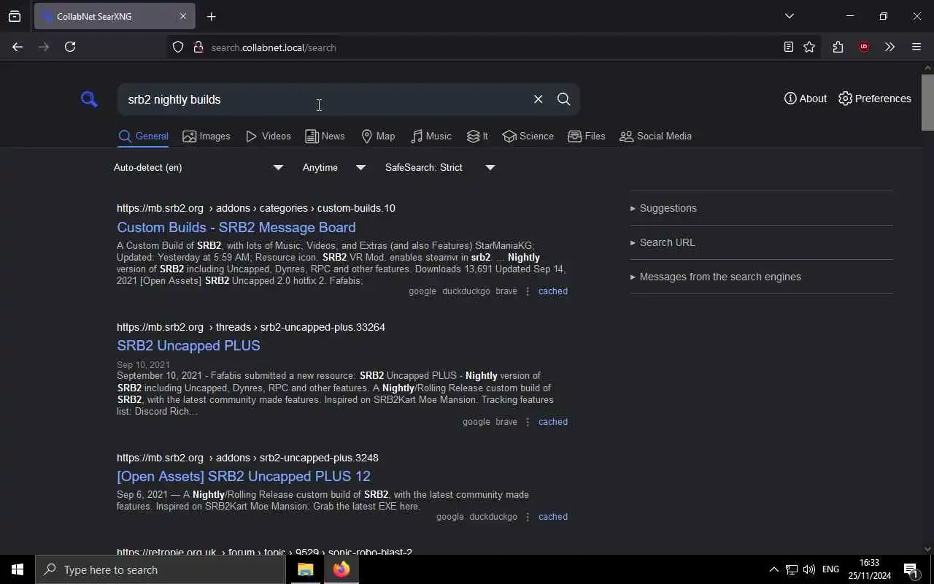Show more tools overflow chevrons
Screen dimensions: 934x584
[889, 47]
